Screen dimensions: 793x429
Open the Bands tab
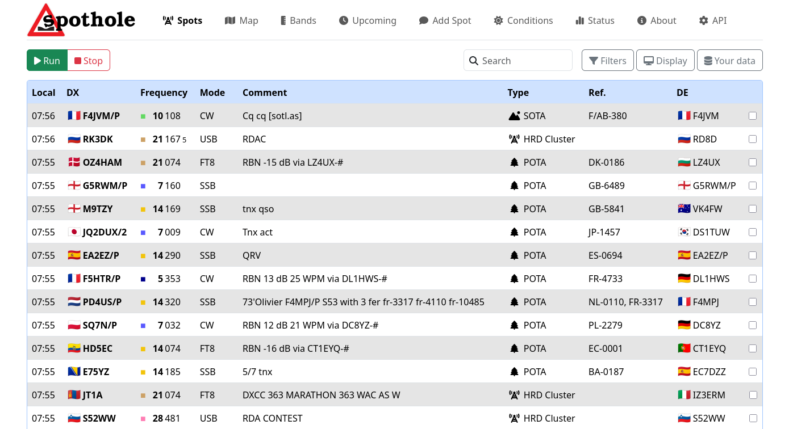[298, 20]
